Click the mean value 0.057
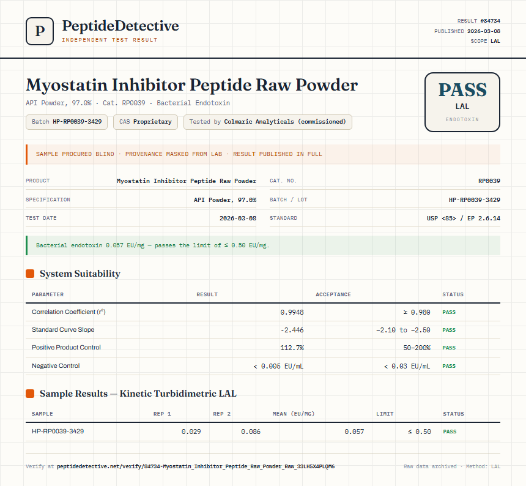Screen dimensions: 526x486 point(354,432)
